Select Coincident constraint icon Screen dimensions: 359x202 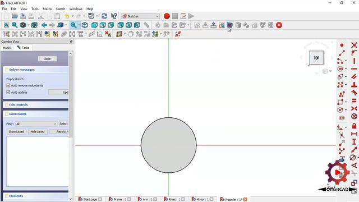pos(354,45)
